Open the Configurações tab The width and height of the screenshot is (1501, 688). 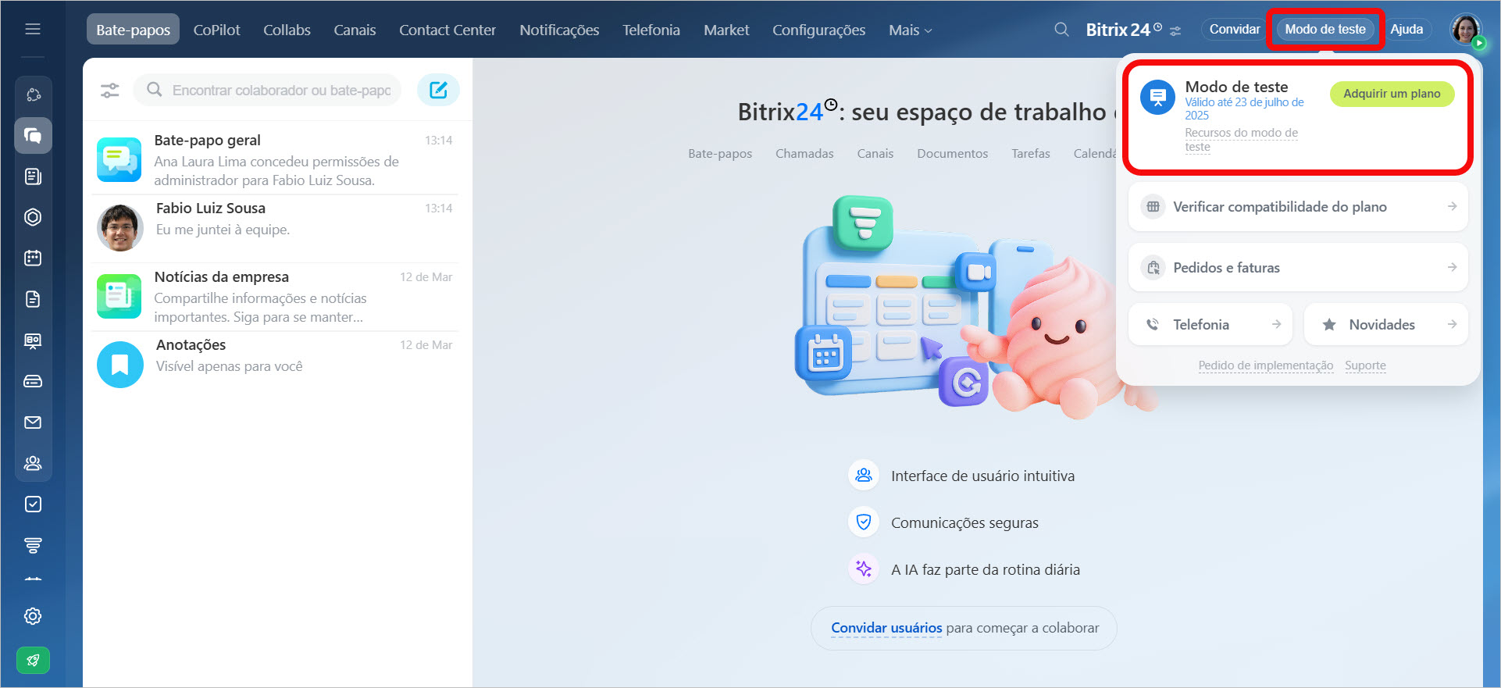point(818,30)
